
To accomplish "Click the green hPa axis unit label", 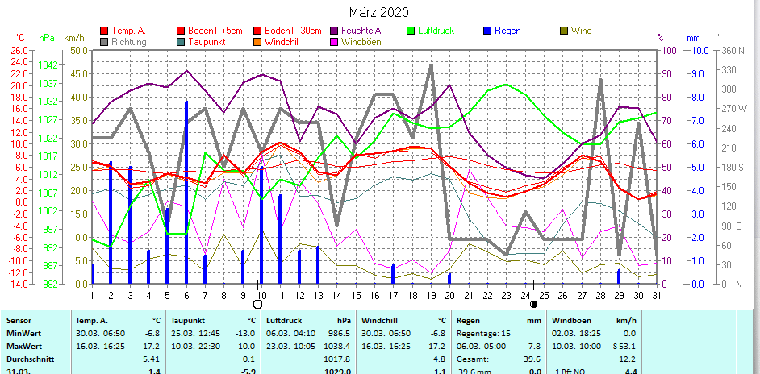I will click(x=45, y=38).
